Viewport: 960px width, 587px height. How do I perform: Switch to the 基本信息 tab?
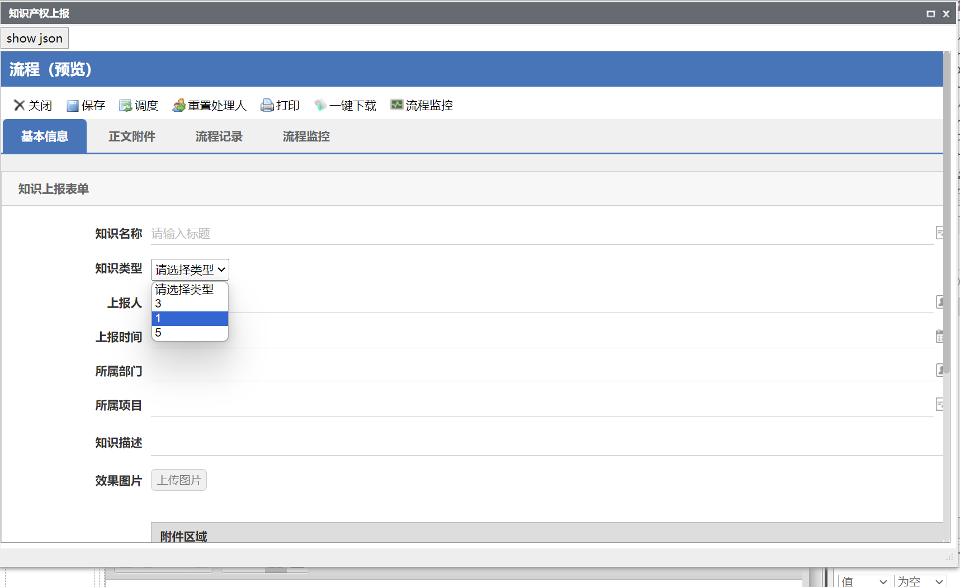pos(45,136)
